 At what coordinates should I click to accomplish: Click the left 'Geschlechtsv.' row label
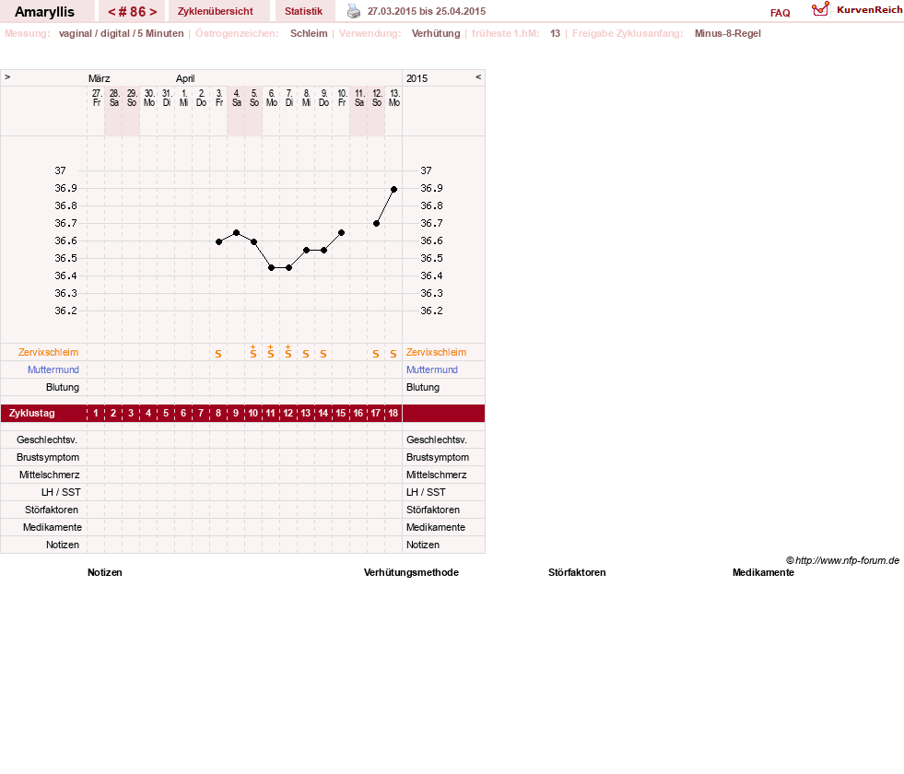tap(47, 440)
